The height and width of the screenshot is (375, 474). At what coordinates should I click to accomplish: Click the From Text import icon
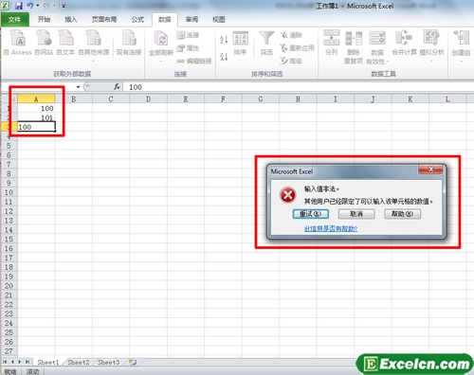pyautogui.click(x=65, y=38)
